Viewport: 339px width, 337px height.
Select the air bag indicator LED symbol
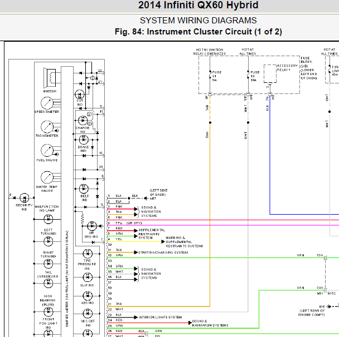tap(92, 226)
